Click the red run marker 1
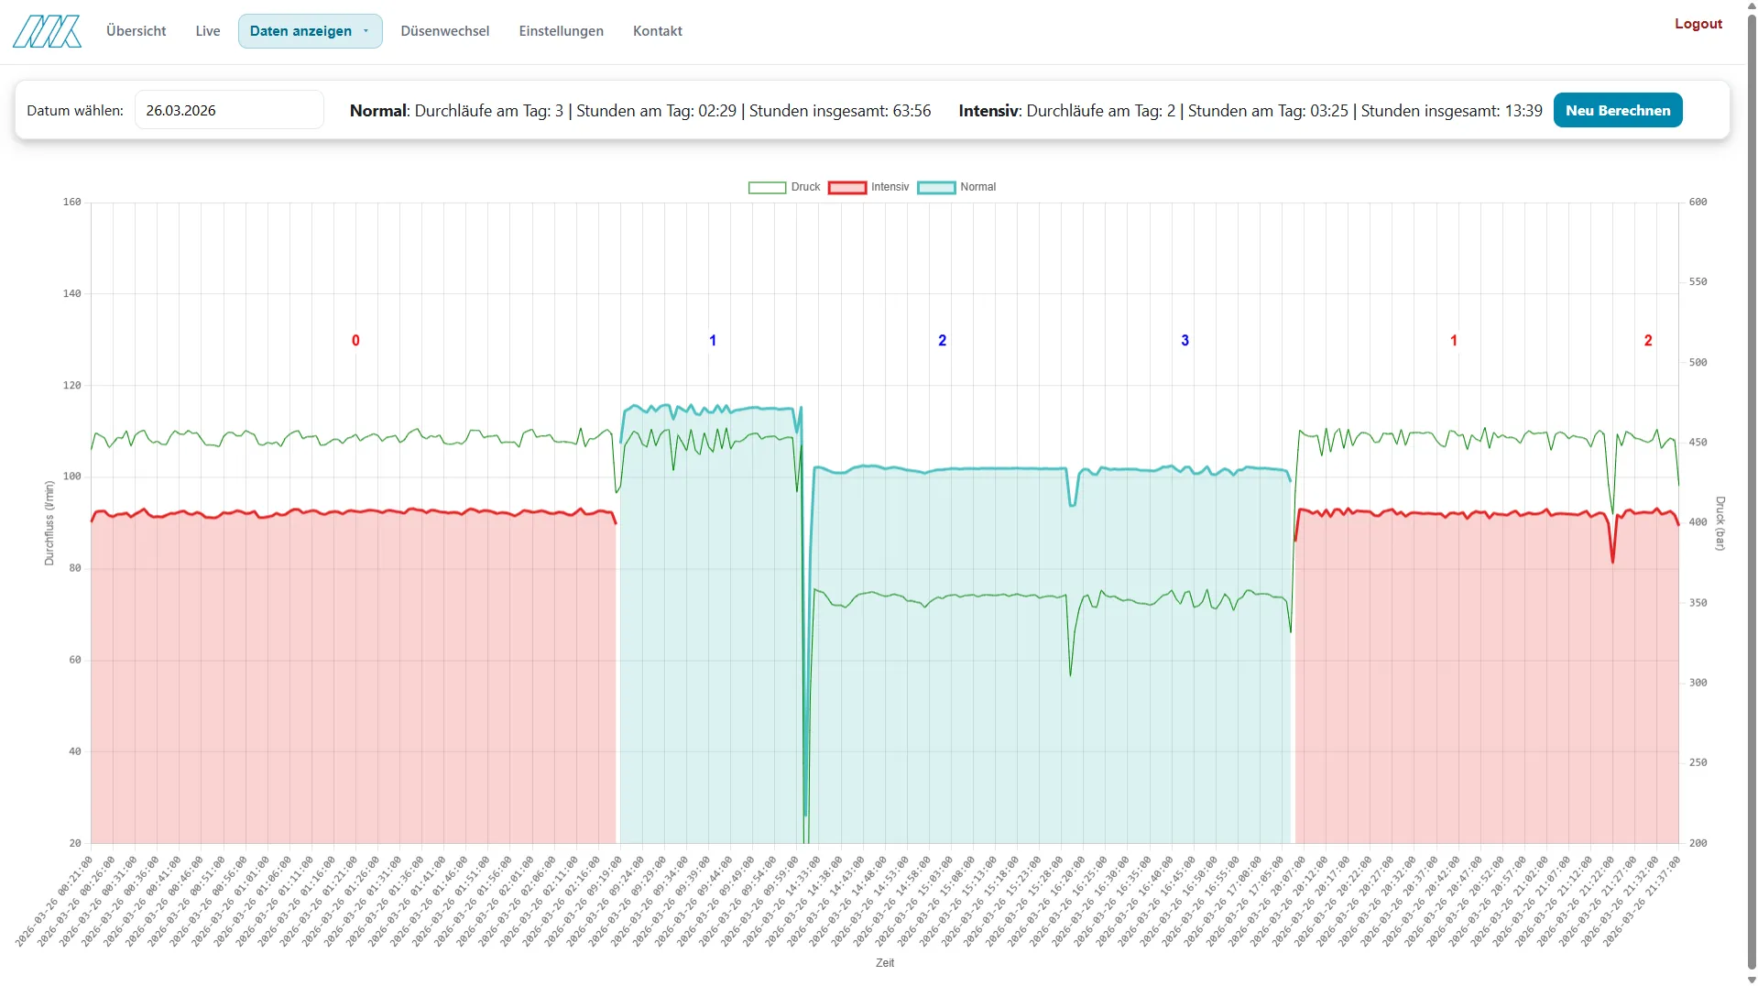Image resolution: width=1758 pixels, height=986 pixels. coord(1454,341)
